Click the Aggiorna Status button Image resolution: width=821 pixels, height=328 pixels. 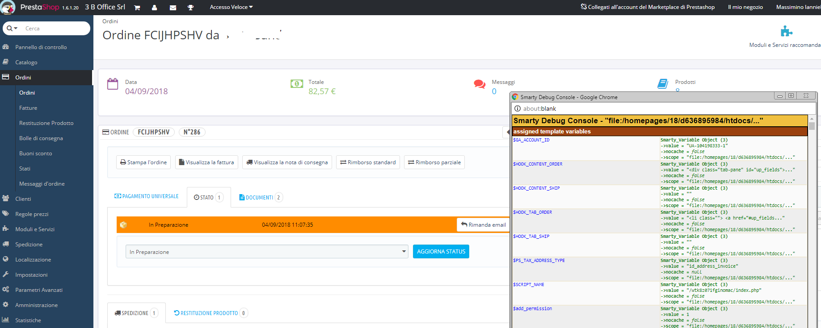[x=441, y=251]
